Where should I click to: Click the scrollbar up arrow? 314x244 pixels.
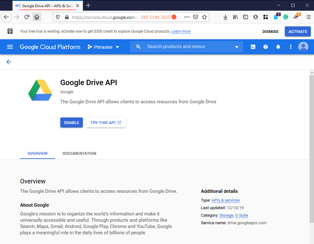coord(311,73)
